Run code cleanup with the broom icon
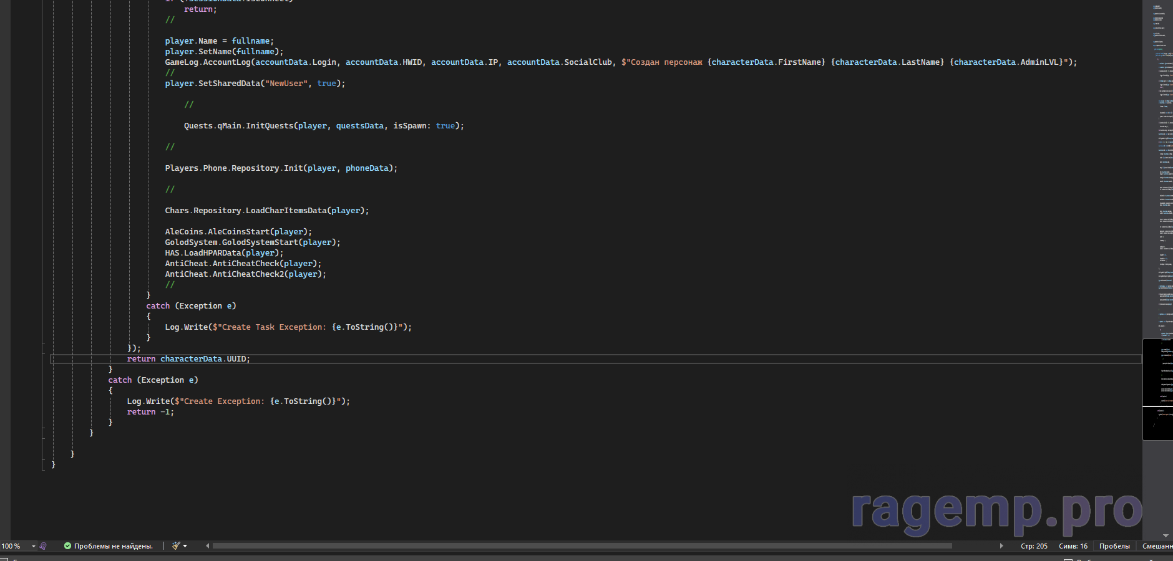 176,546
